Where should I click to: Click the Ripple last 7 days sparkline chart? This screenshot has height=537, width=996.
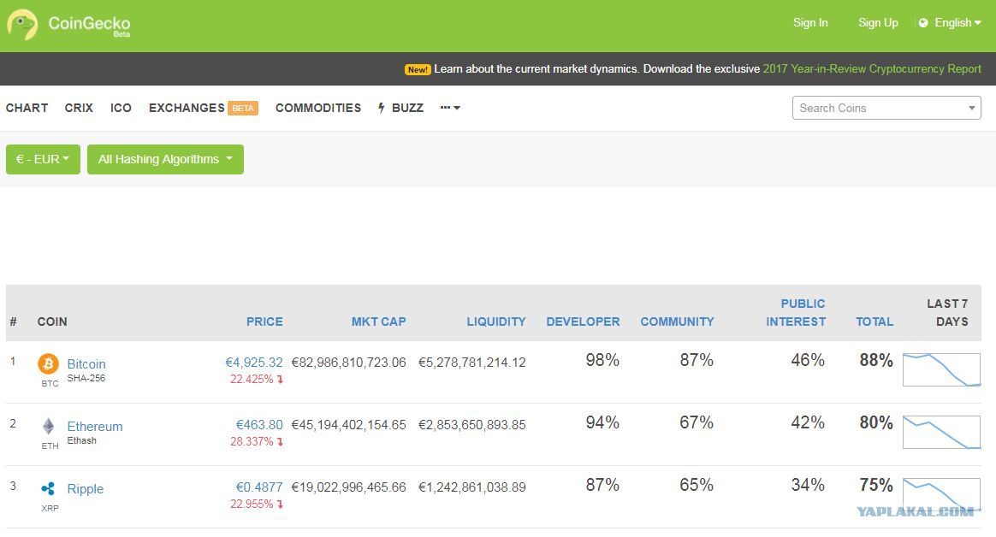[x=941, y=494]
